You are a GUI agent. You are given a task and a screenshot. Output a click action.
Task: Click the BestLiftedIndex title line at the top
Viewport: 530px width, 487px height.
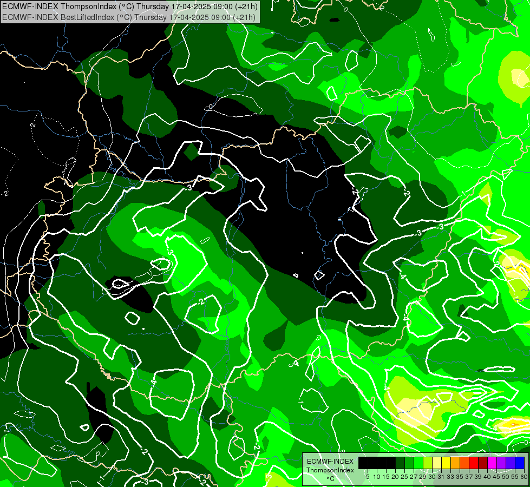[x=129, y=17]
